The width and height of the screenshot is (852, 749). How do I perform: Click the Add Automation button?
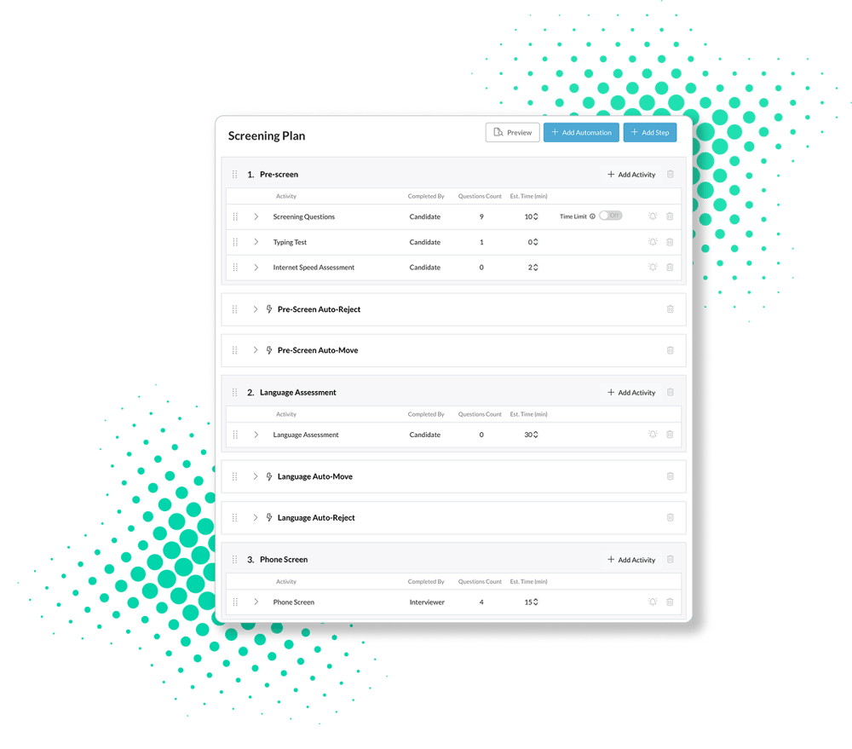(x=581, y=133)
